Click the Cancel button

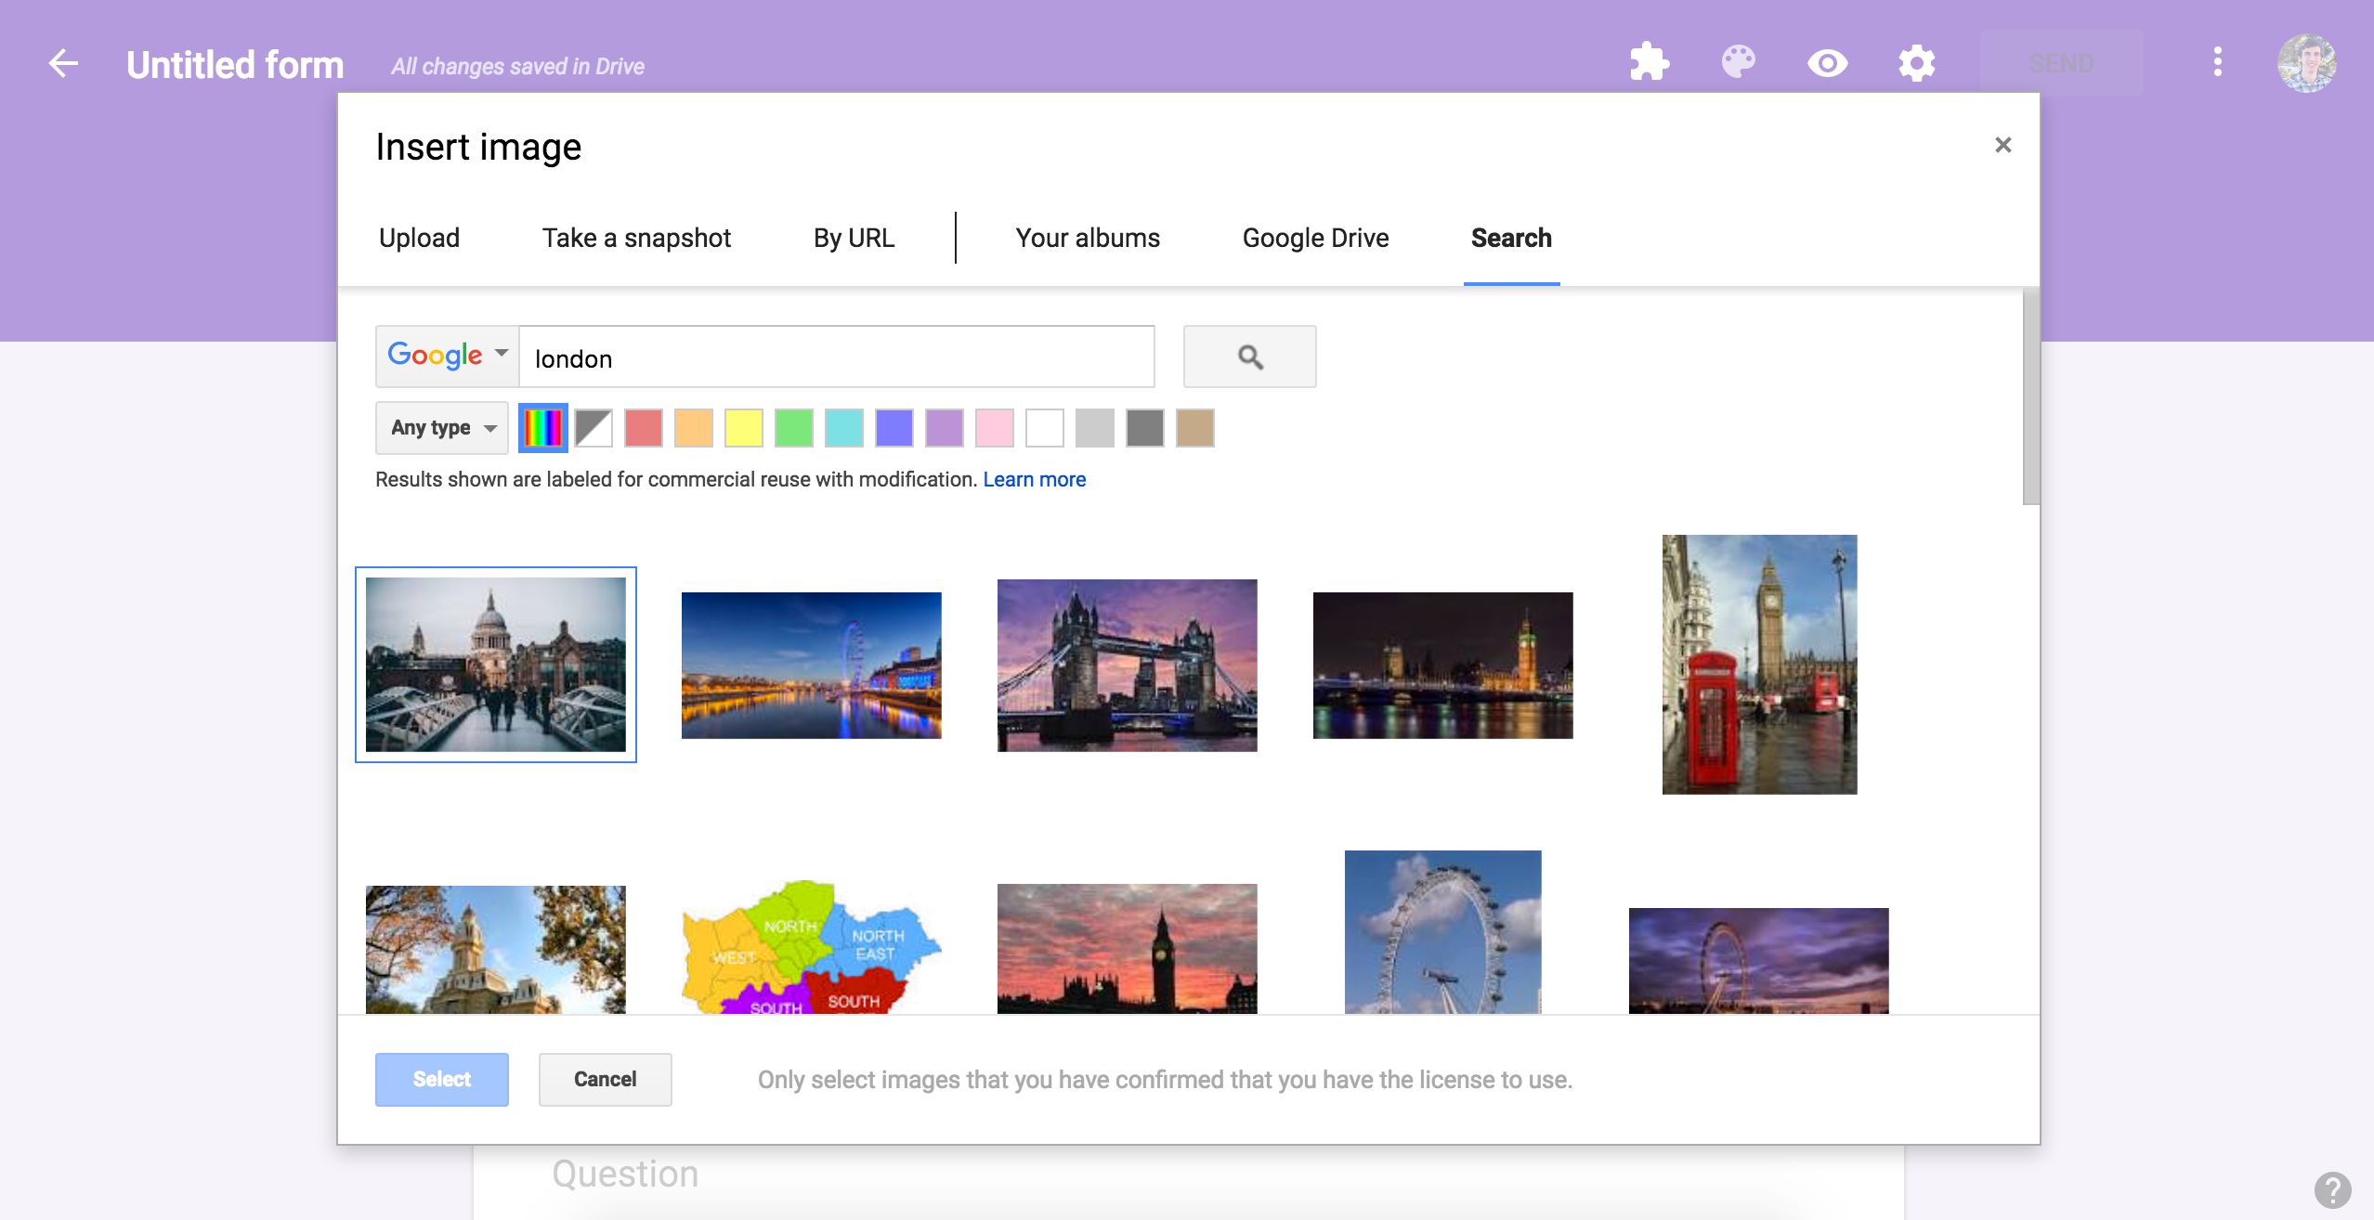click(605, 1079)
